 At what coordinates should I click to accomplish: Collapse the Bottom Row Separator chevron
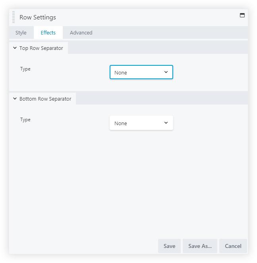click(x=15, y=99)
